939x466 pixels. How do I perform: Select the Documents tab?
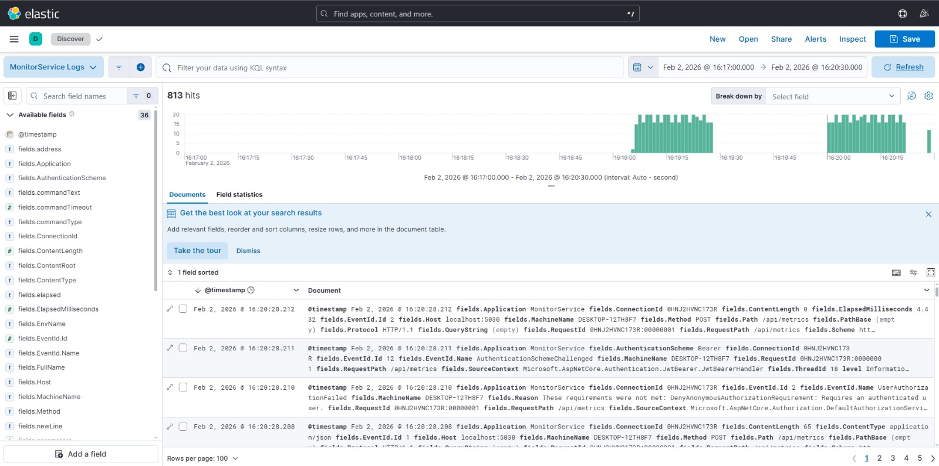pos(187,194)
